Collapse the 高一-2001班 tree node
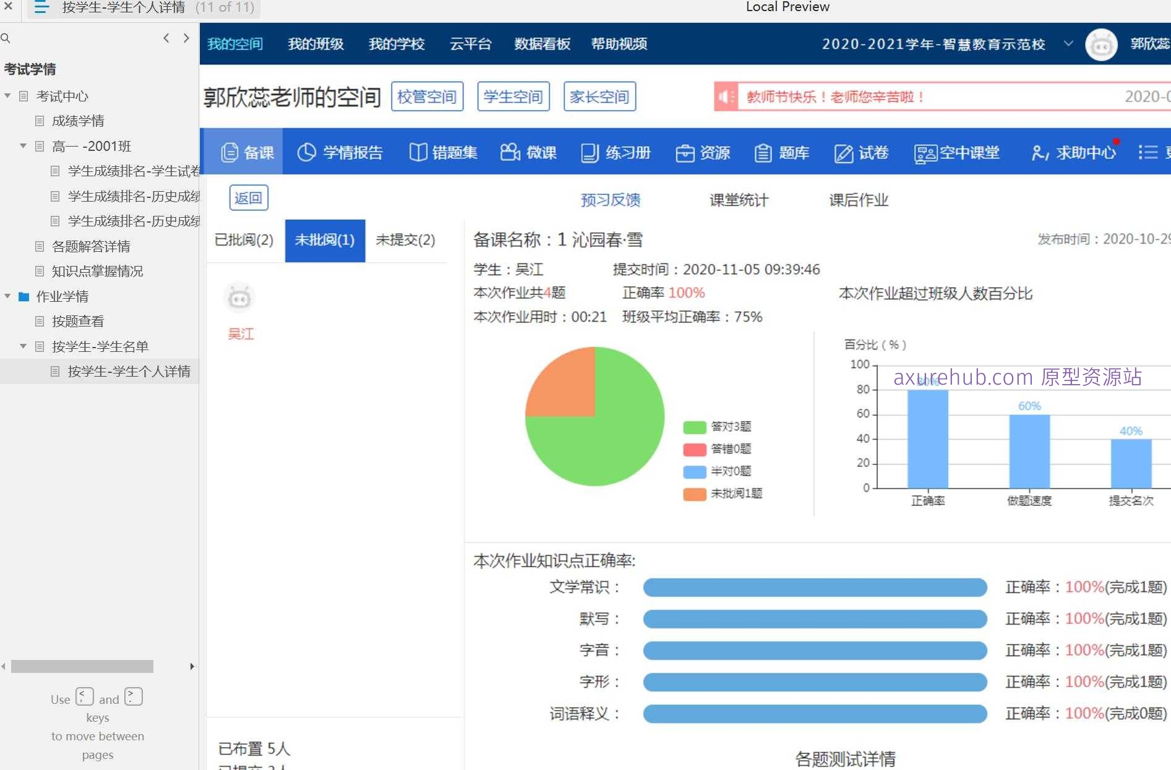Viewport: 1171px width, 770px height. 24,146
